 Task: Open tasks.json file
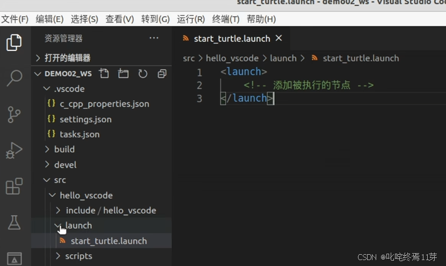[x=79, y=134]
